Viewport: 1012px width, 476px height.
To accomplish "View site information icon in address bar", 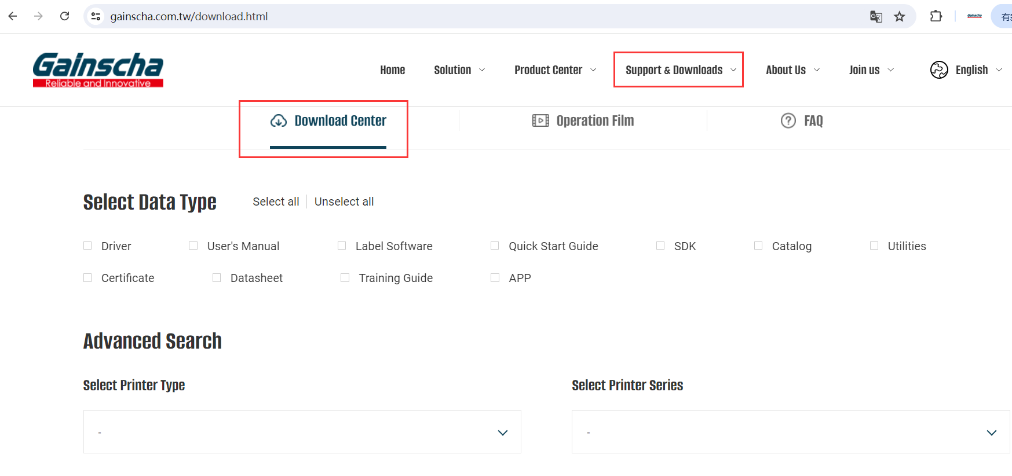I will tap(96, 16).
